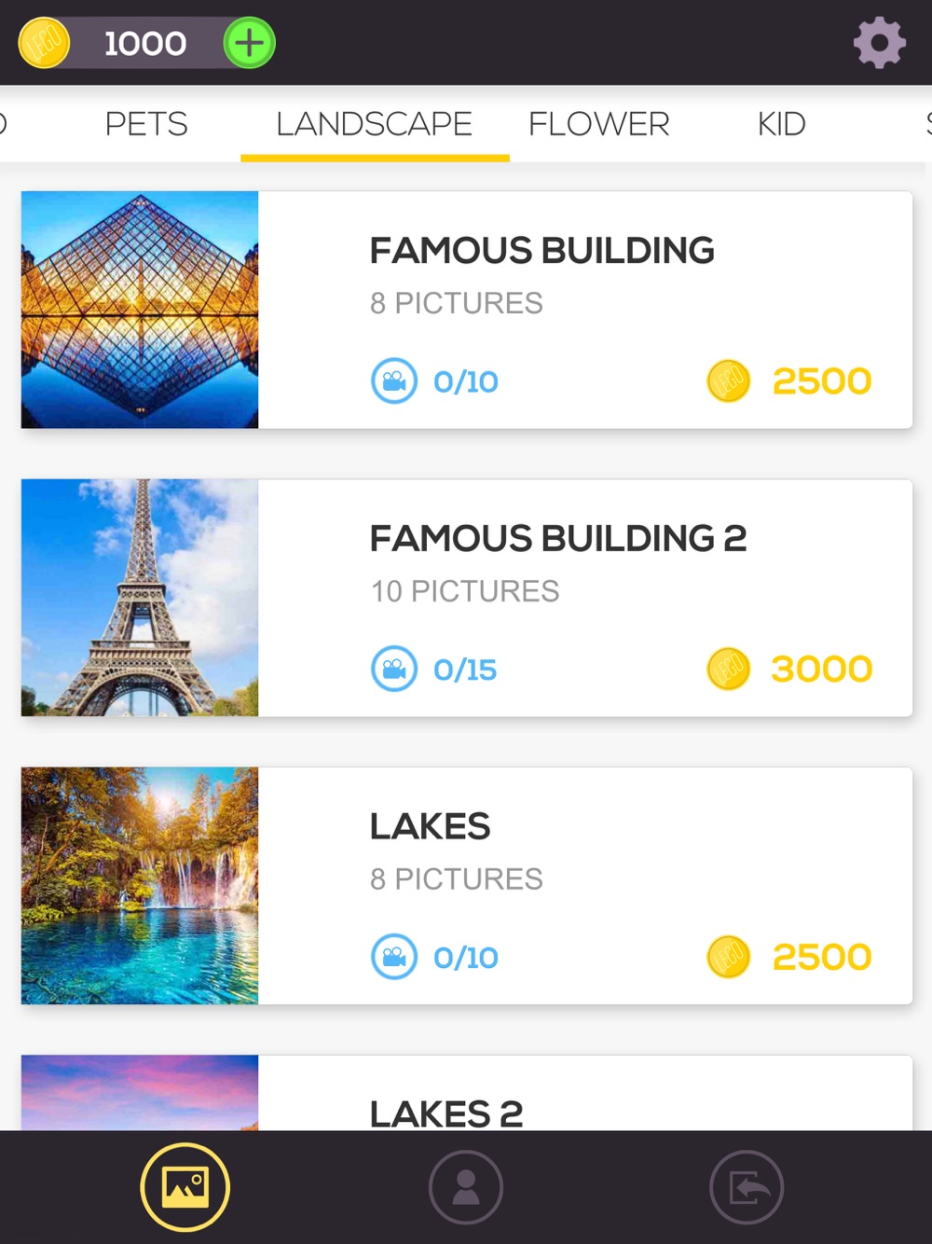
Task: Open the Eiffel Tower thumbnail
Action: click(140, 598)
